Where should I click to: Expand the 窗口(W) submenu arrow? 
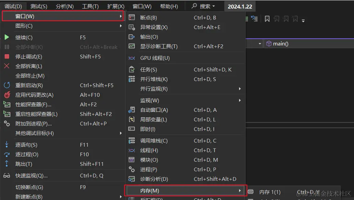(x=121, y=16)
